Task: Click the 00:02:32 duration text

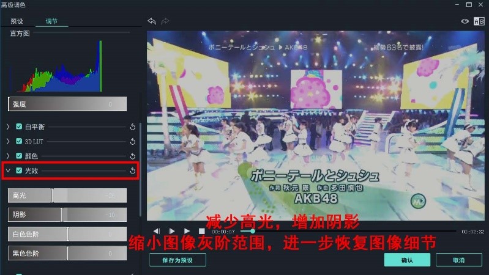Action: point(473,232)
